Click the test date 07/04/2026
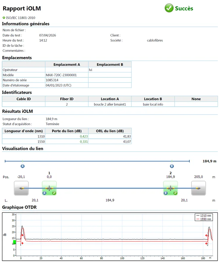This screenshot has height=266, width=219. pos(48,35)
